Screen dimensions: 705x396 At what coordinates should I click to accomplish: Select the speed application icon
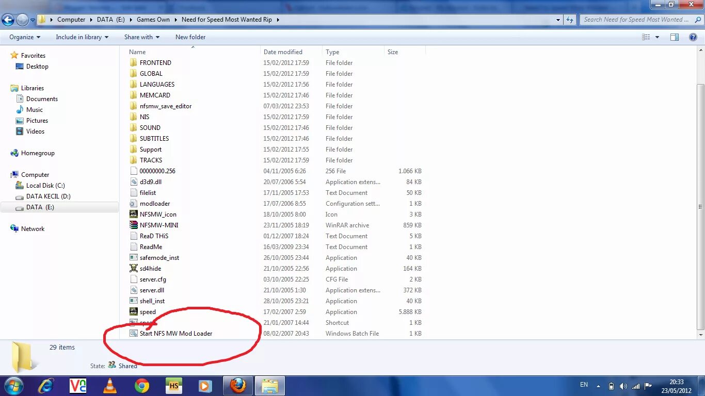(134, 312)
